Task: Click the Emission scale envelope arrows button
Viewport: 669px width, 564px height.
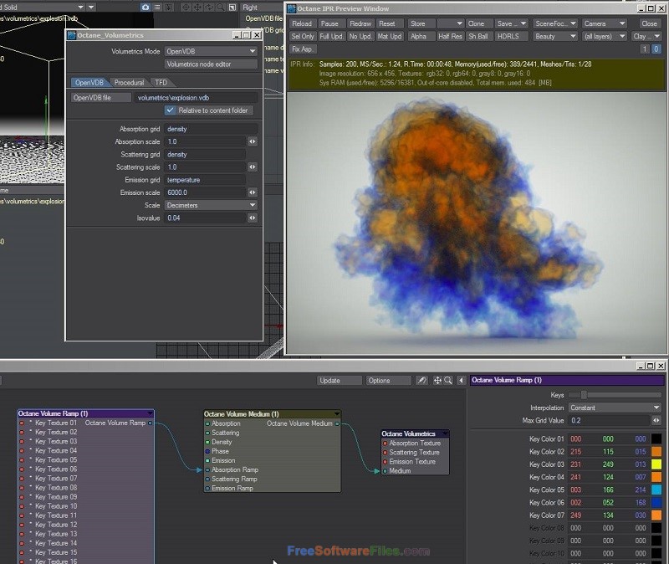Action: [x=253, y=192]
